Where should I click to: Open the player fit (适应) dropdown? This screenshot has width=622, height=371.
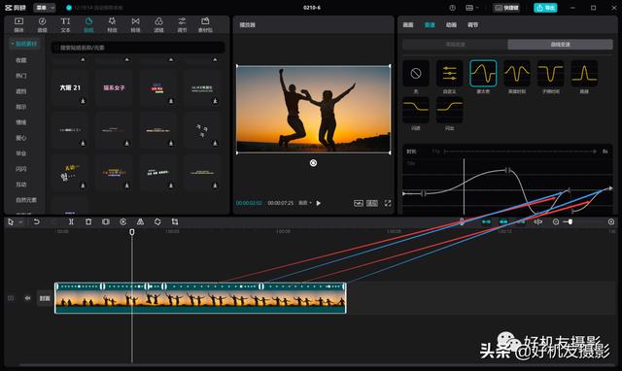pos(304,203)
